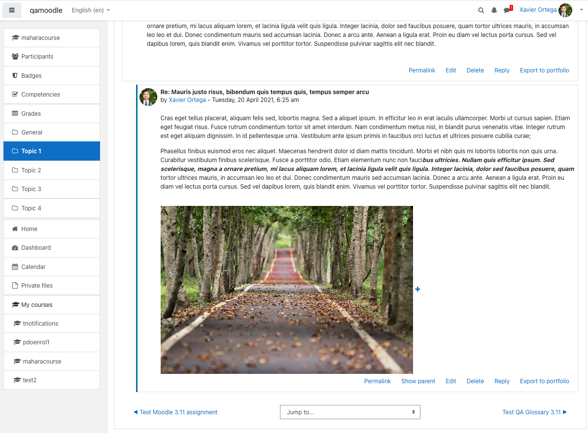Viewport: 588px width, 433px height.
Task: Click the Topic 3 folder icon
Action: coord(15,189)
